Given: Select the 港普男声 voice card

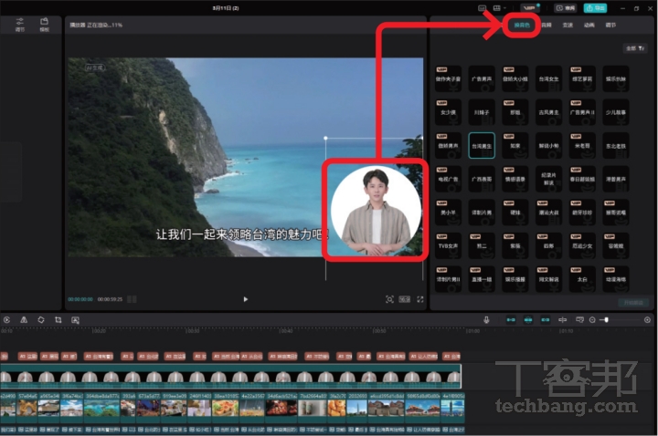Looking at the screenshot, I should pyautogui.click(x=616, y=180).
